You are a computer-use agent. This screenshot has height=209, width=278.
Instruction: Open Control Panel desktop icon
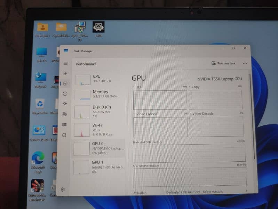tap(39, 131)
